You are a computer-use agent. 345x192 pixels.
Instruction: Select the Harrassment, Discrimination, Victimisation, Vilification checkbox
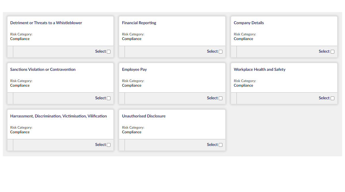pos(108,145)
